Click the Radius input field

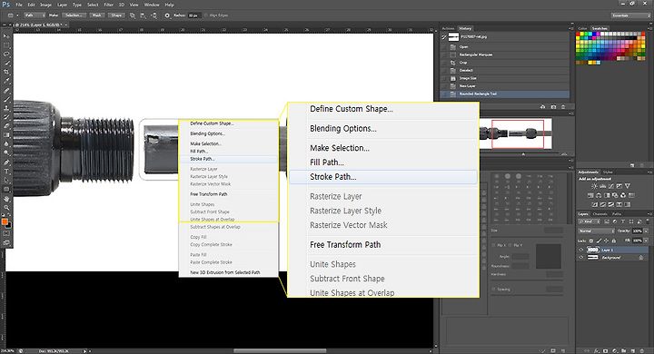tap(193, 15)
